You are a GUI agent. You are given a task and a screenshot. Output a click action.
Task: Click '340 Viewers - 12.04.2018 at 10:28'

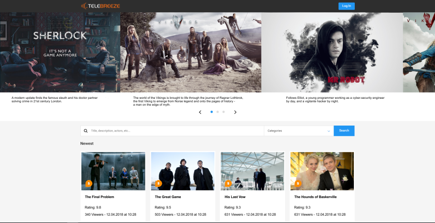pyautogui.click(x=111, y=215)
